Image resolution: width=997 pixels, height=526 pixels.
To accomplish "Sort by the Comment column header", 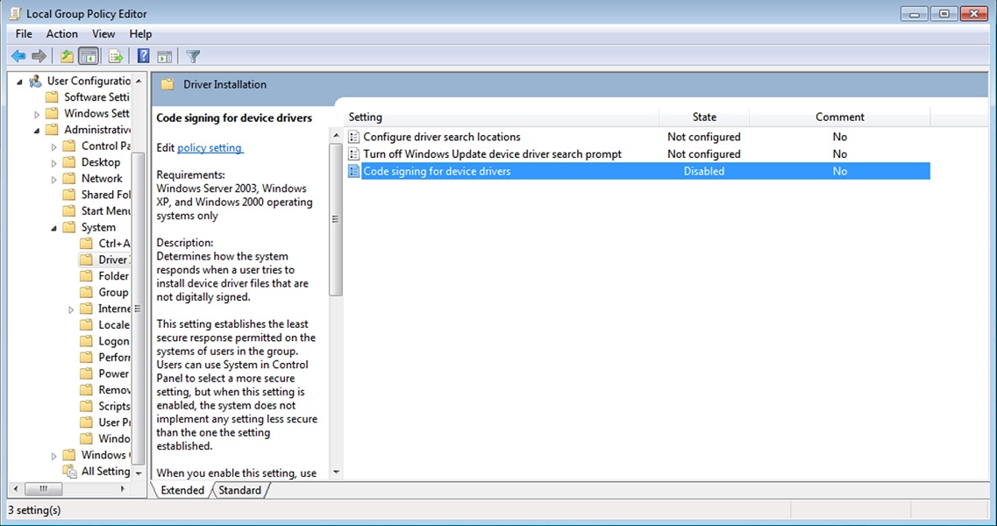I will [839, 117].
